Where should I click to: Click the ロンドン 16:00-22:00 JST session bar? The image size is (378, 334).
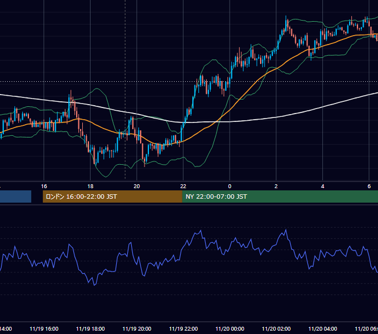(112, 197)
